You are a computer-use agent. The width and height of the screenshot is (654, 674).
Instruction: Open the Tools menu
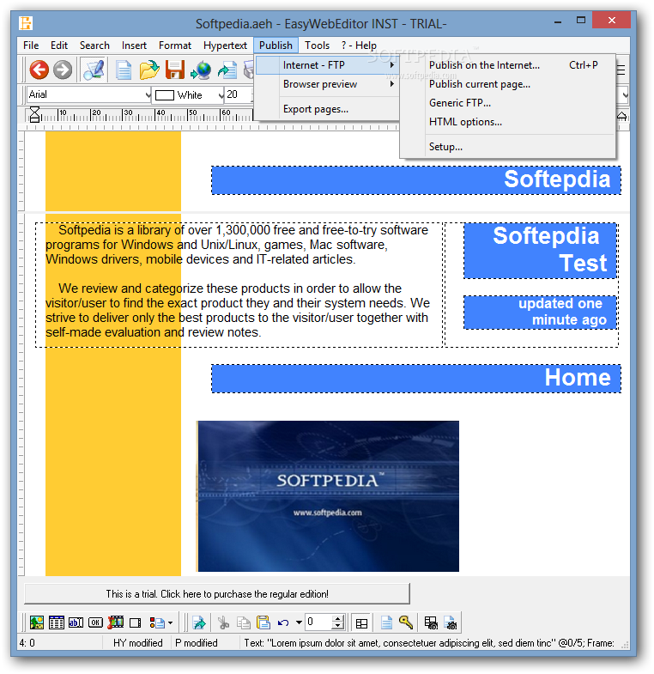coord(317,46)
